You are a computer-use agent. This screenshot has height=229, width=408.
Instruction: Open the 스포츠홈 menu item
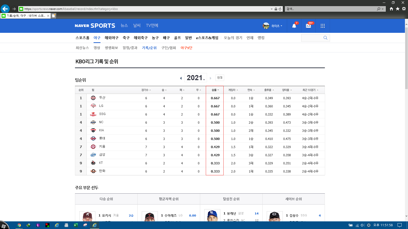tap(82, 38)
